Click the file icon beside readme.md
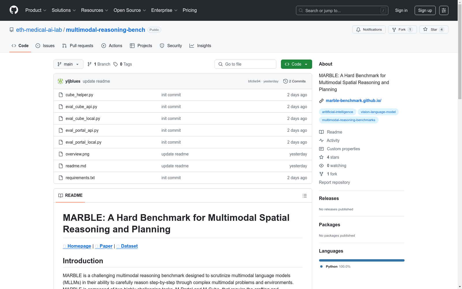The height and width of the screenshot is (289, 462). [x=61, y=166]
